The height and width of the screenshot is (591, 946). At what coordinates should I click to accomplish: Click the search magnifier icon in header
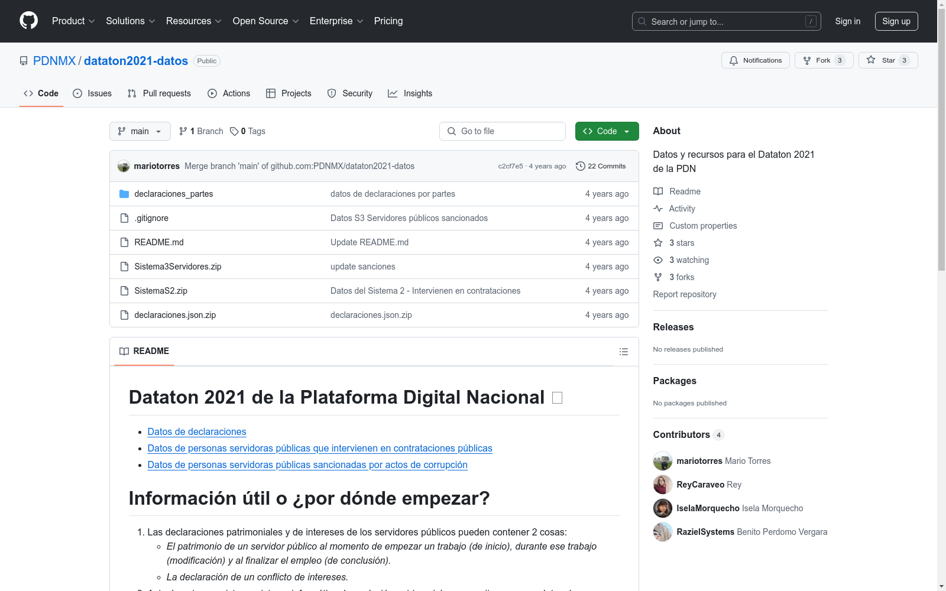(642, 21)
